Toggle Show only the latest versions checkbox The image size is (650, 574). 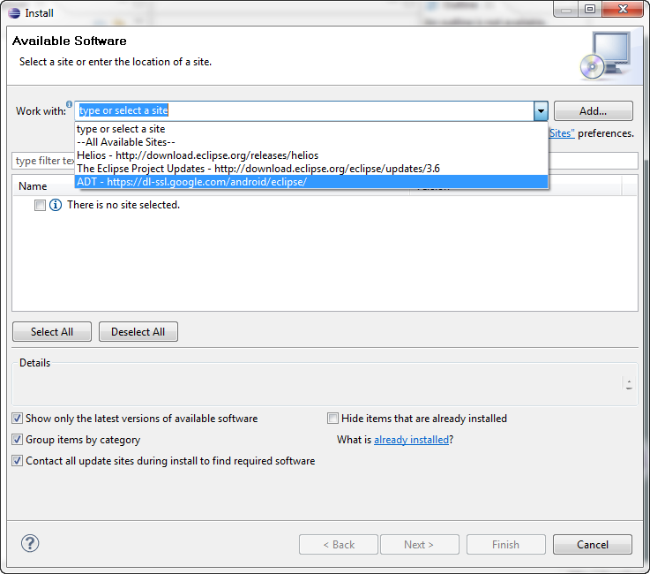(x=17, y=419)
